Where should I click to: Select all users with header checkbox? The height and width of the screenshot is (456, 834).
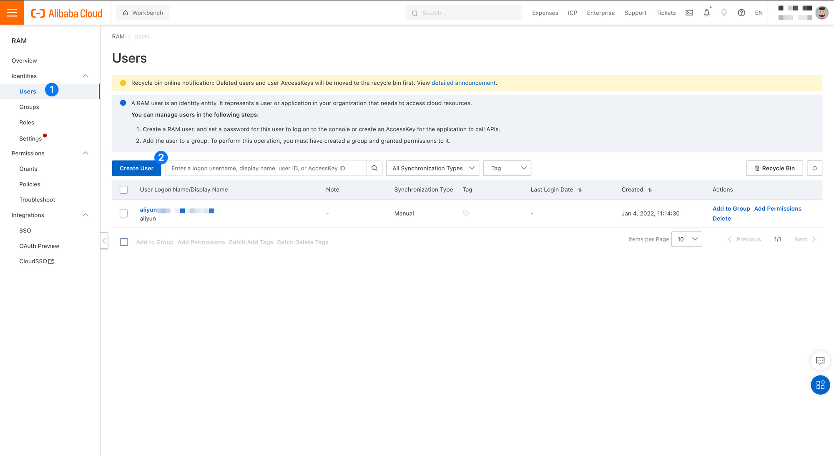(x=123, y=189)
